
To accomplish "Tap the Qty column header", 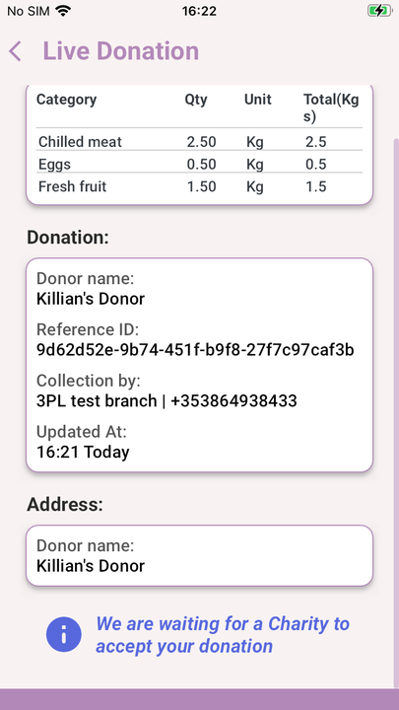I will coord(196,100).
